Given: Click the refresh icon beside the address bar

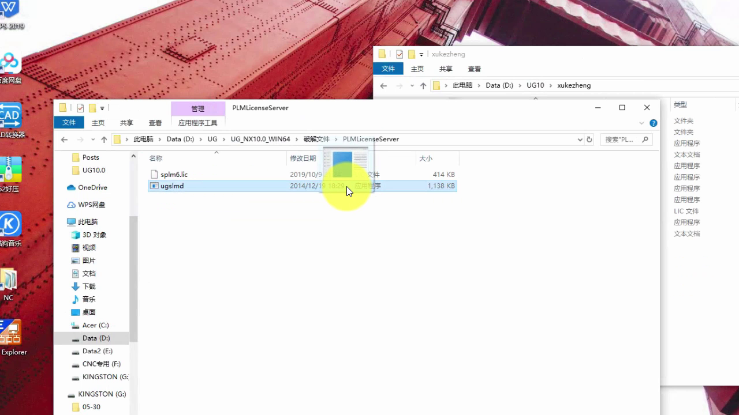Looking at the screenshot, I should coord(589,139).
